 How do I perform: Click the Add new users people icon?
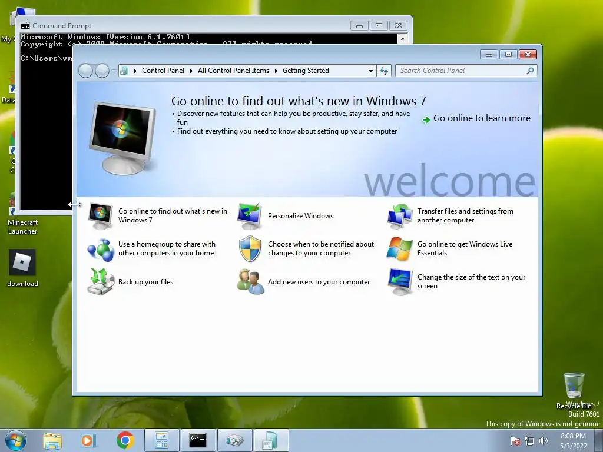coord(250,282)
